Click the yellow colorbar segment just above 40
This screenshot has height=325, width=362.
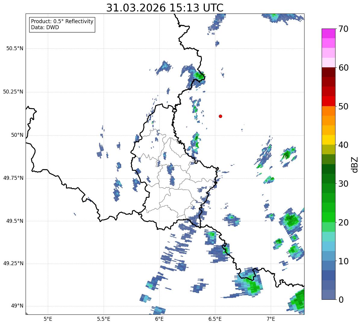pos(328,140)
